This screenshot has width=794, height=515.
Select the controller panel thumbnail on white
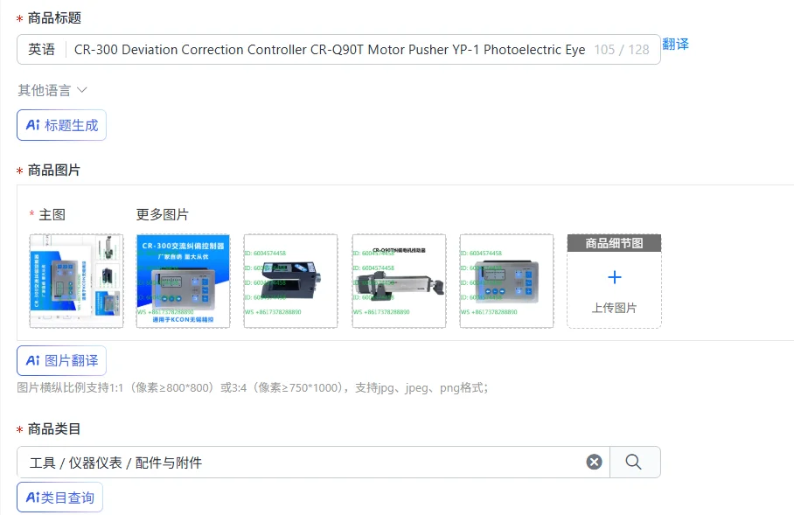506,281
